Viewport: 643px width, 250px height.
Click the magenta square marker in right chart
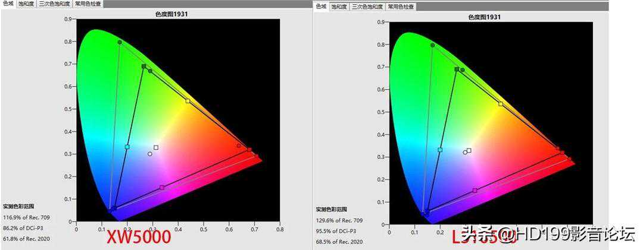[475, 191]
